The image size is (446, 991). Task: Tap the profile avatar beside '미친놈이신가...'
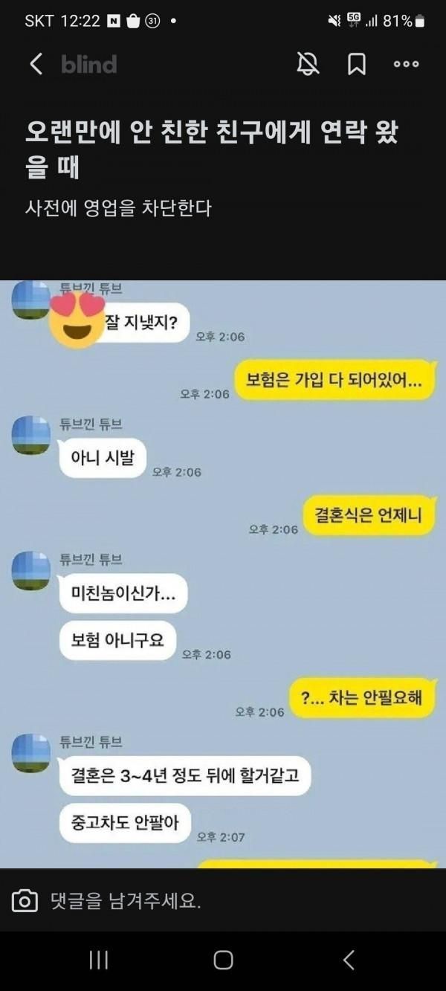pyautogui.click(x=31, y=571)
